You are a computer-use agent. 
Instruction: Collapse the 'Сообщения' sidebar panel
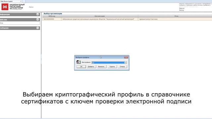coord(37,28)
